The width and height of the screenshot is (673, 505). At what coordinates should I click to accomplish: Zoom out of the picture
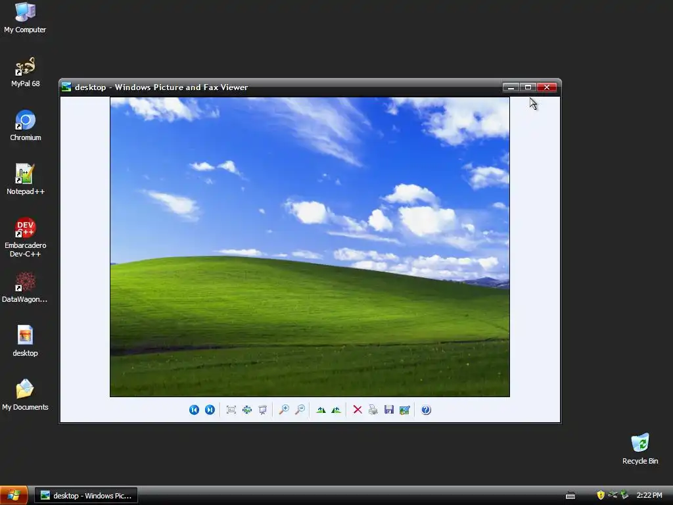coord(300,410)
